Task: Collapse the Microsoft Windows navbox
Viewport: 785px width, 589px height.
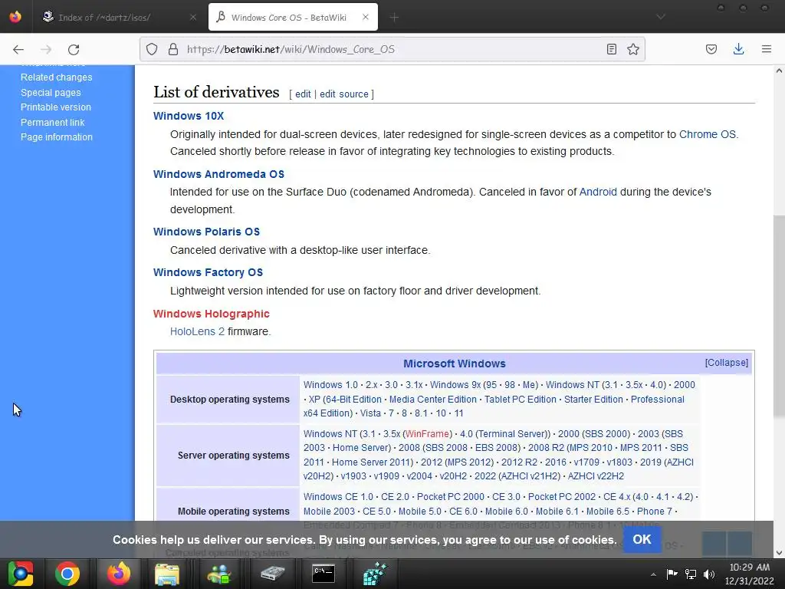Action: pyautogui.click(x=727, y=363)
